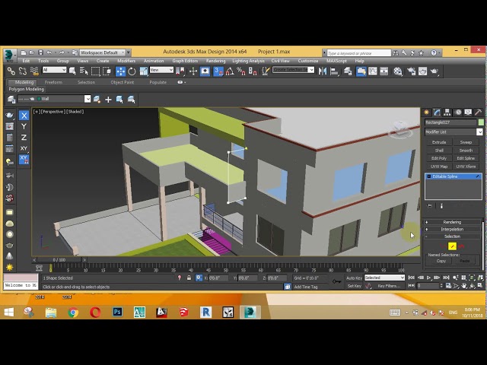
Task: Open the Rendering menu
Action: 215,61
